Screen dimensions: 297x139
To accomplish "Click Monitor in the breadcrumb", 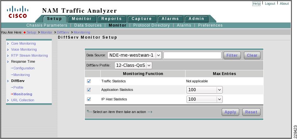I will click(46, 32).
